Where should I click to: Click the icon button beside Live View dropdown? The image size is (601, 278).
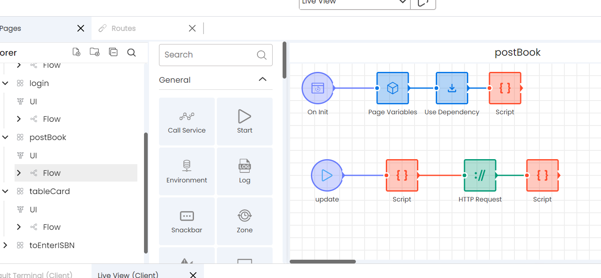[x=423, y=2]
